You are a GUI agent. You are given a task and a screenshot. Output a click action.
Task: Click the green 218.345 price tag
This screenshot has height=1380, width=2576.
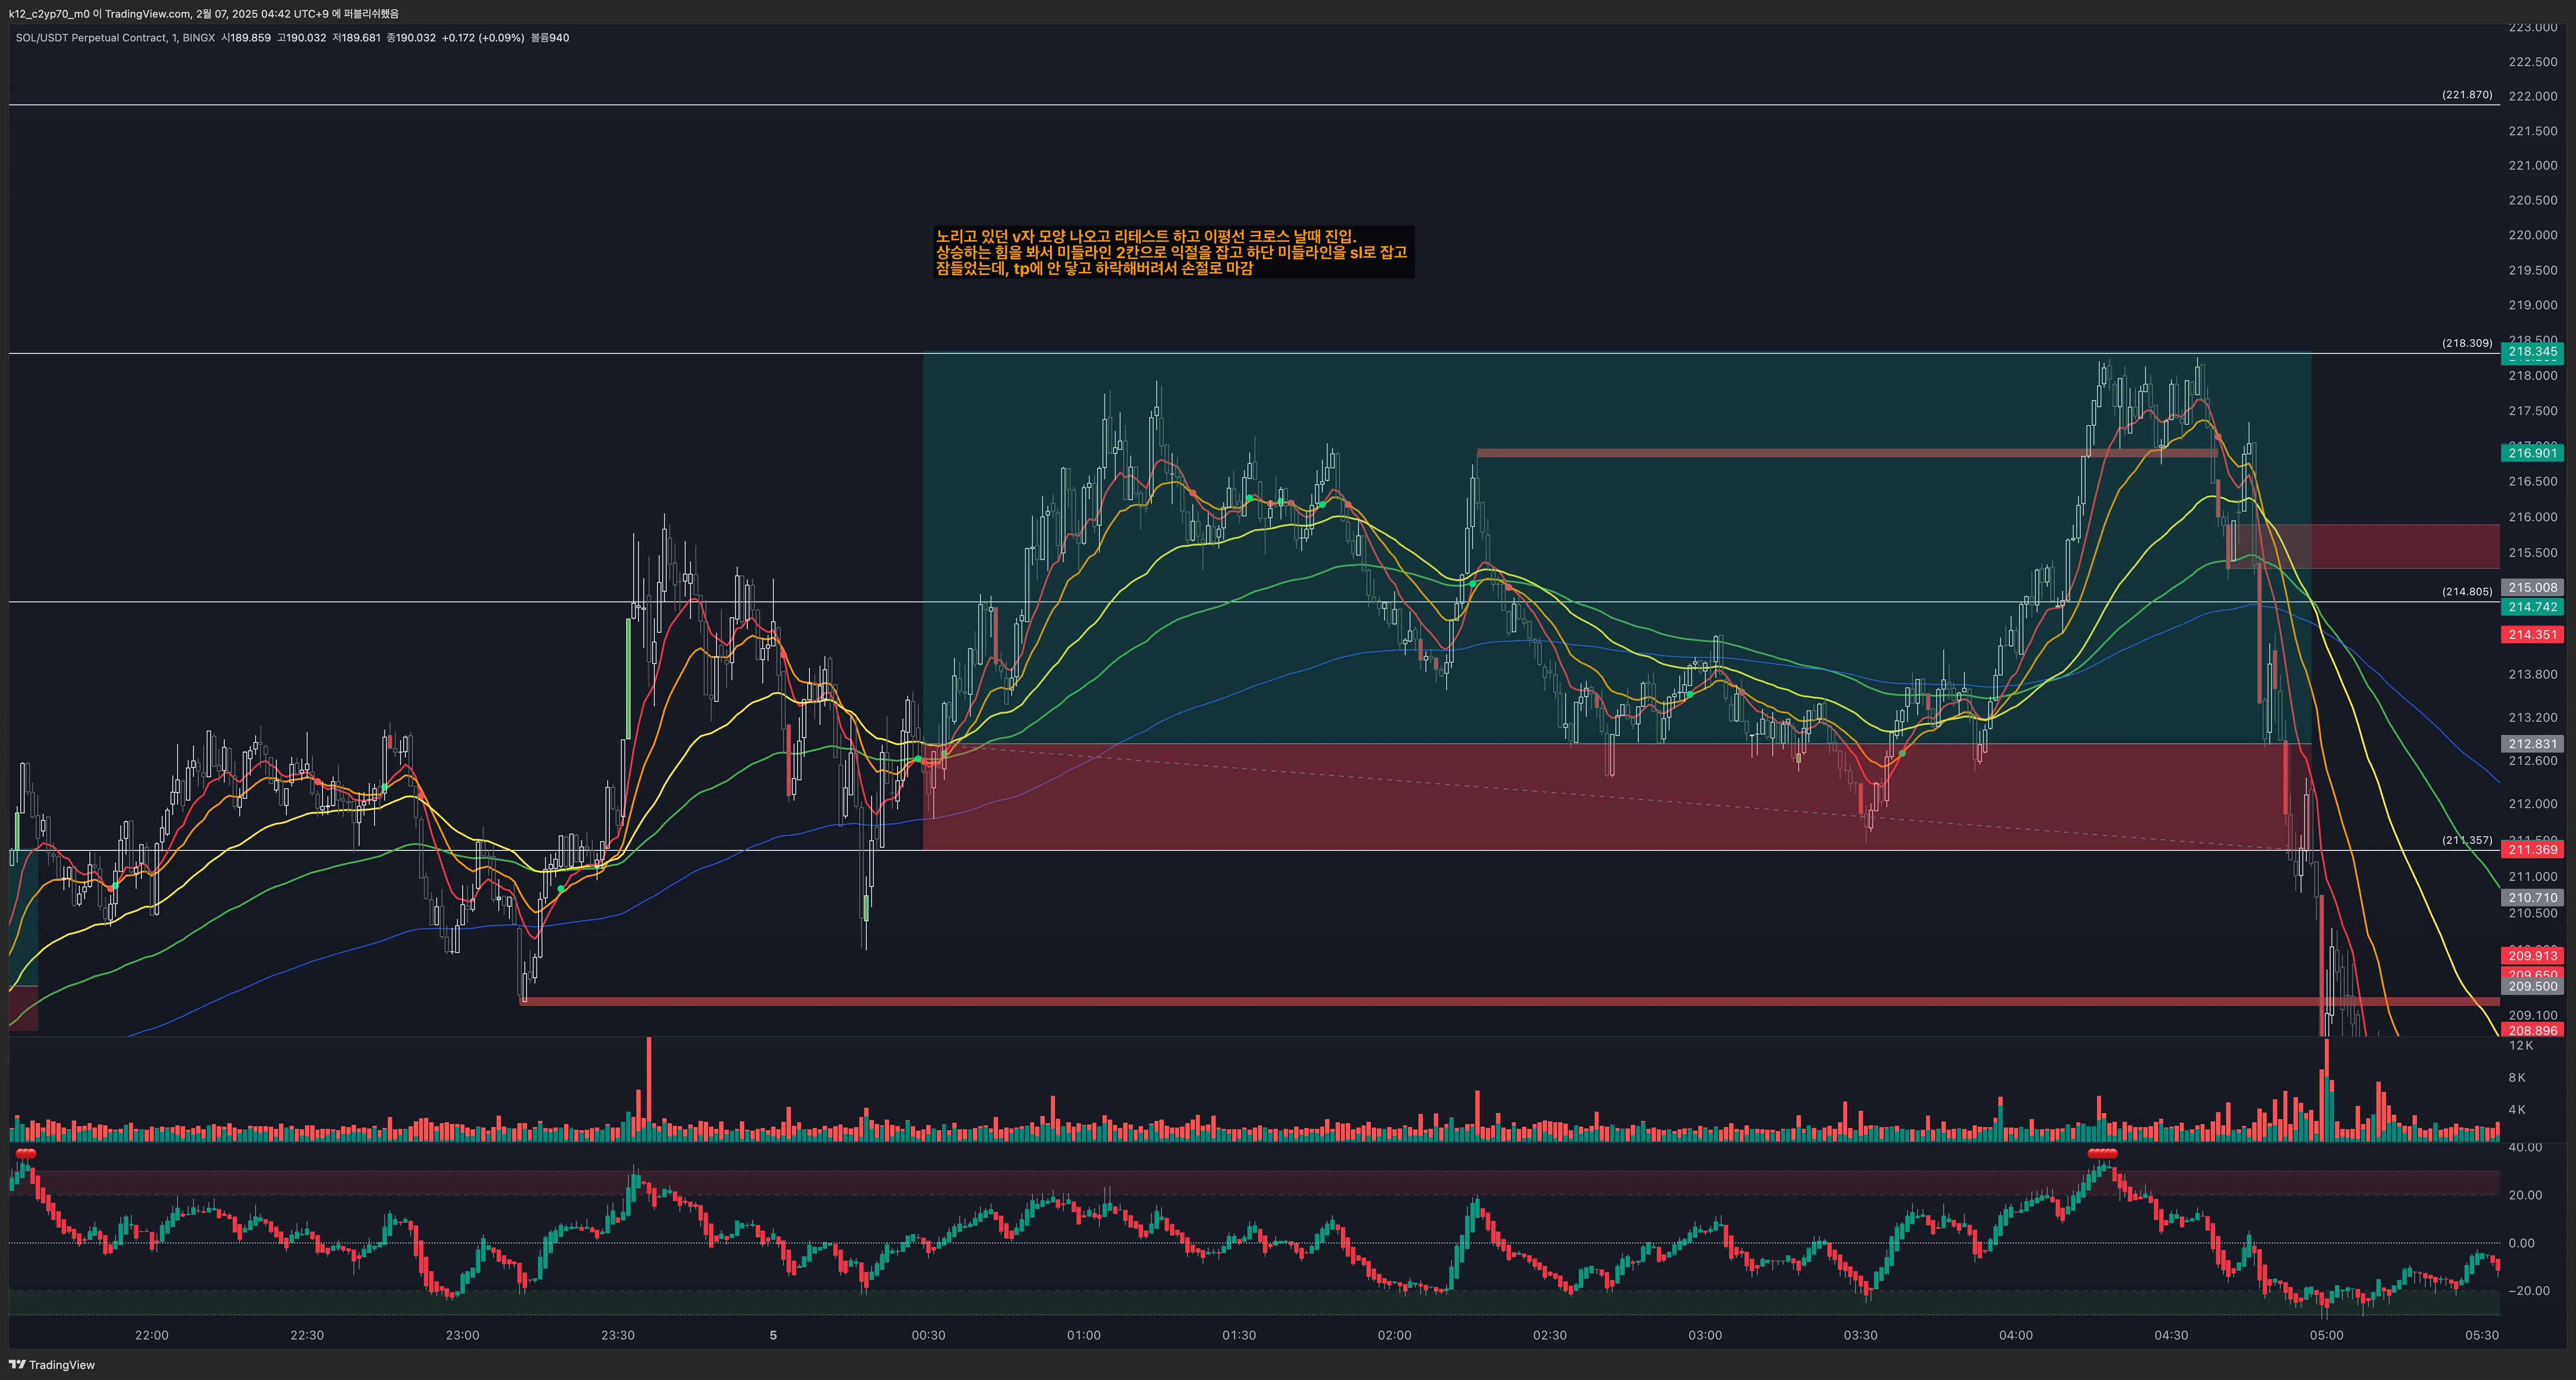click(2532, 352)
